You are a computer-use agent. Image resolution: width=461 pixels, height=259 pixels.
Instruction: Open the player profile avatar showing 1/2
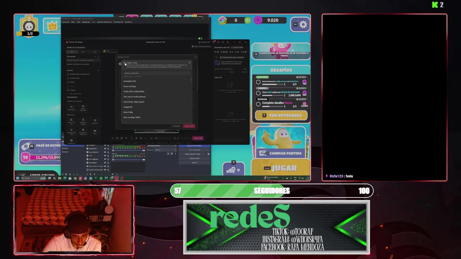point(29,26)
